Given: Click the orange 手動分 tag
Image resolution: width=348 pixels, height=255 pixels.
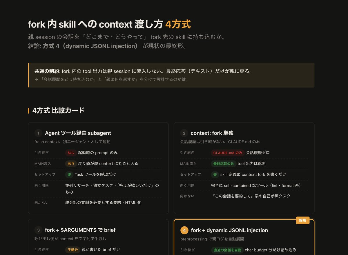Looking at the screenshot, I should [x=72, y=250].
